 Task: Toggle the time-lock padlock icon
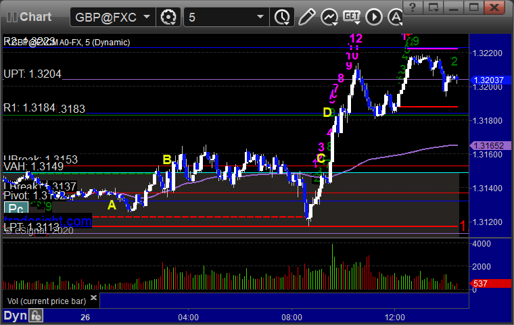tap(36, 316)
